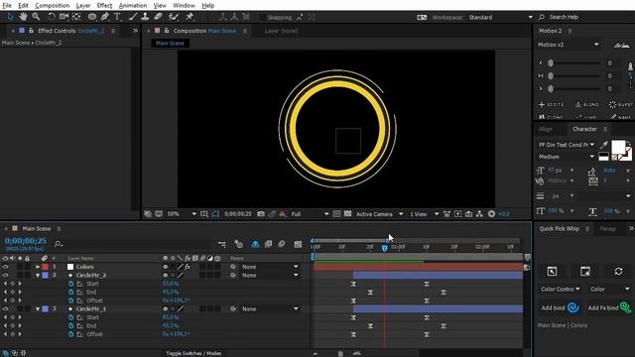This screenshot has width=635, height=357.
Task: Toggle the Offset stopwatch under CircleMr_1
Action: point(70,334)
